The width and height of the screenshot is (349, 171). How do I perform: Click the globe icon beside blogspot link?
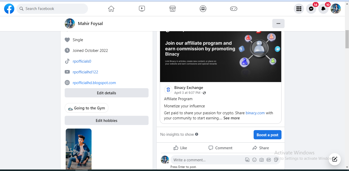tap(67, 83)
